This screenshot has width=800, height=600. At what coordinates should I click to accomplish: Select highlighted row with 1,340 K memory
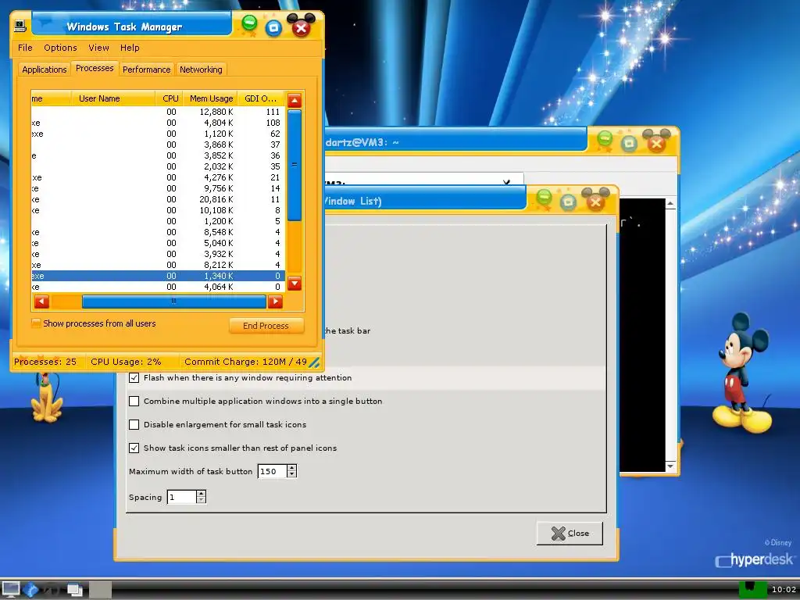158,276
